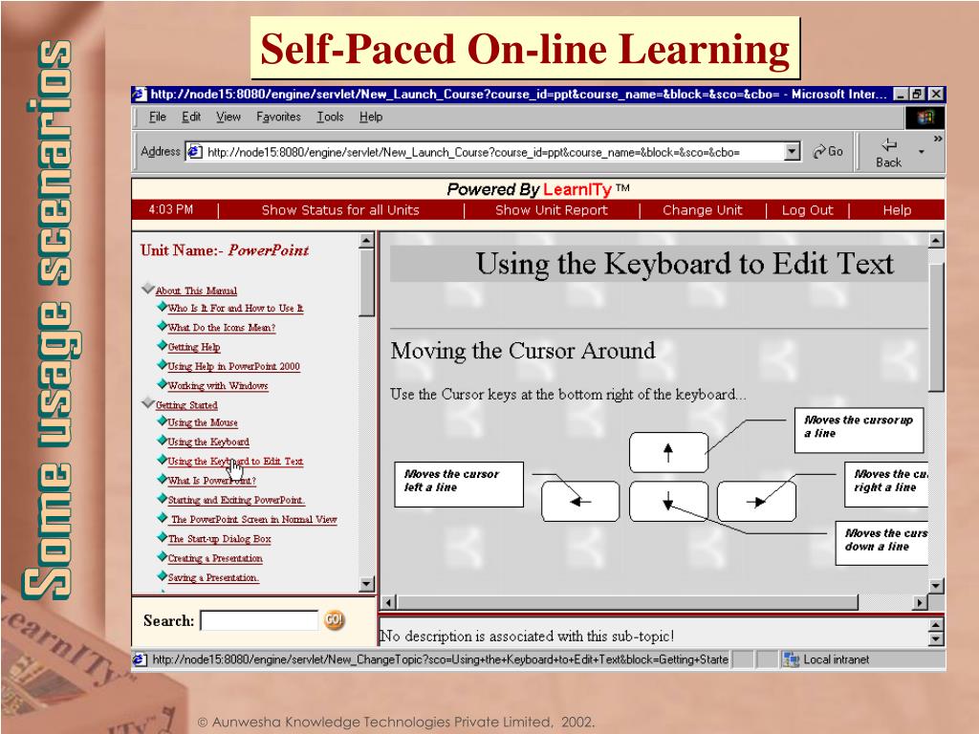The image size is (979, 734).
Task: Click the diamond icon beside The Start-up Dialog Box
Action: (162, 537)
